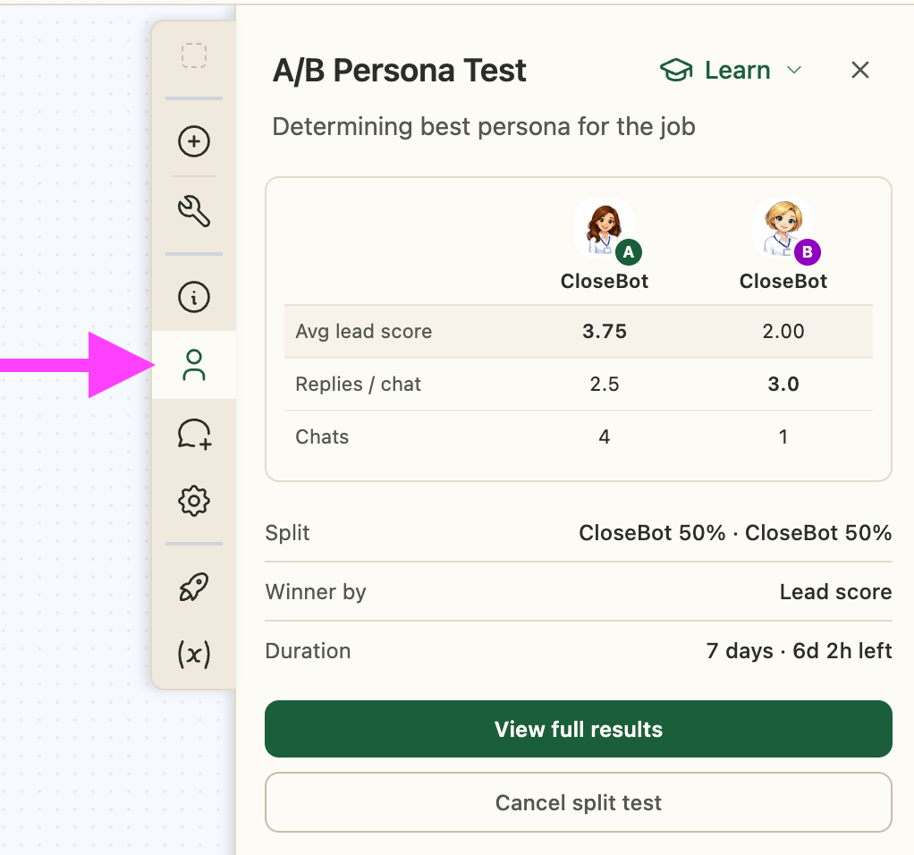Click the dashed selection box icon
914x855 pixels.
coord(194,55)
